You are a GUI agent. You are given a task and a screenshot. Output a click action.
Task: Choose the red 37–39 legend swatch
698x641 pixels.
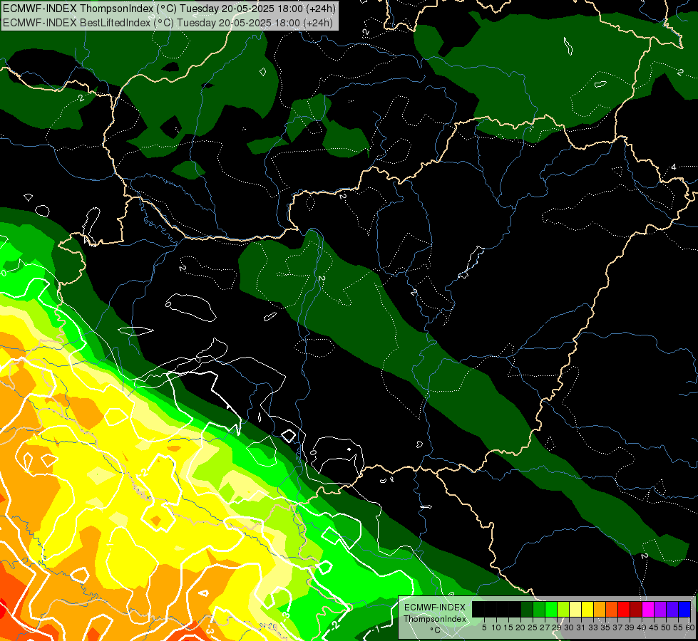[x=624, y=609]
